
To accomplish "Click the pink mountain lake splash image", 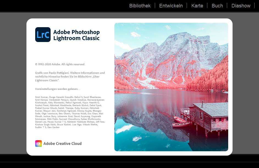I will tap(171, 87).
